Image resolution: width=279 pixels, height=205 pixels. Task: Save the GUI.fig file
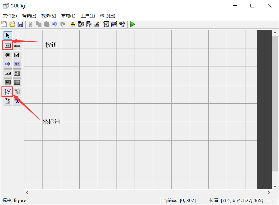(20, 24)
